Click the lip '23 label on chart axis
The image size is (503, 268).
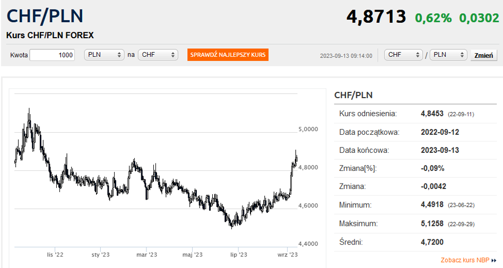239,255
